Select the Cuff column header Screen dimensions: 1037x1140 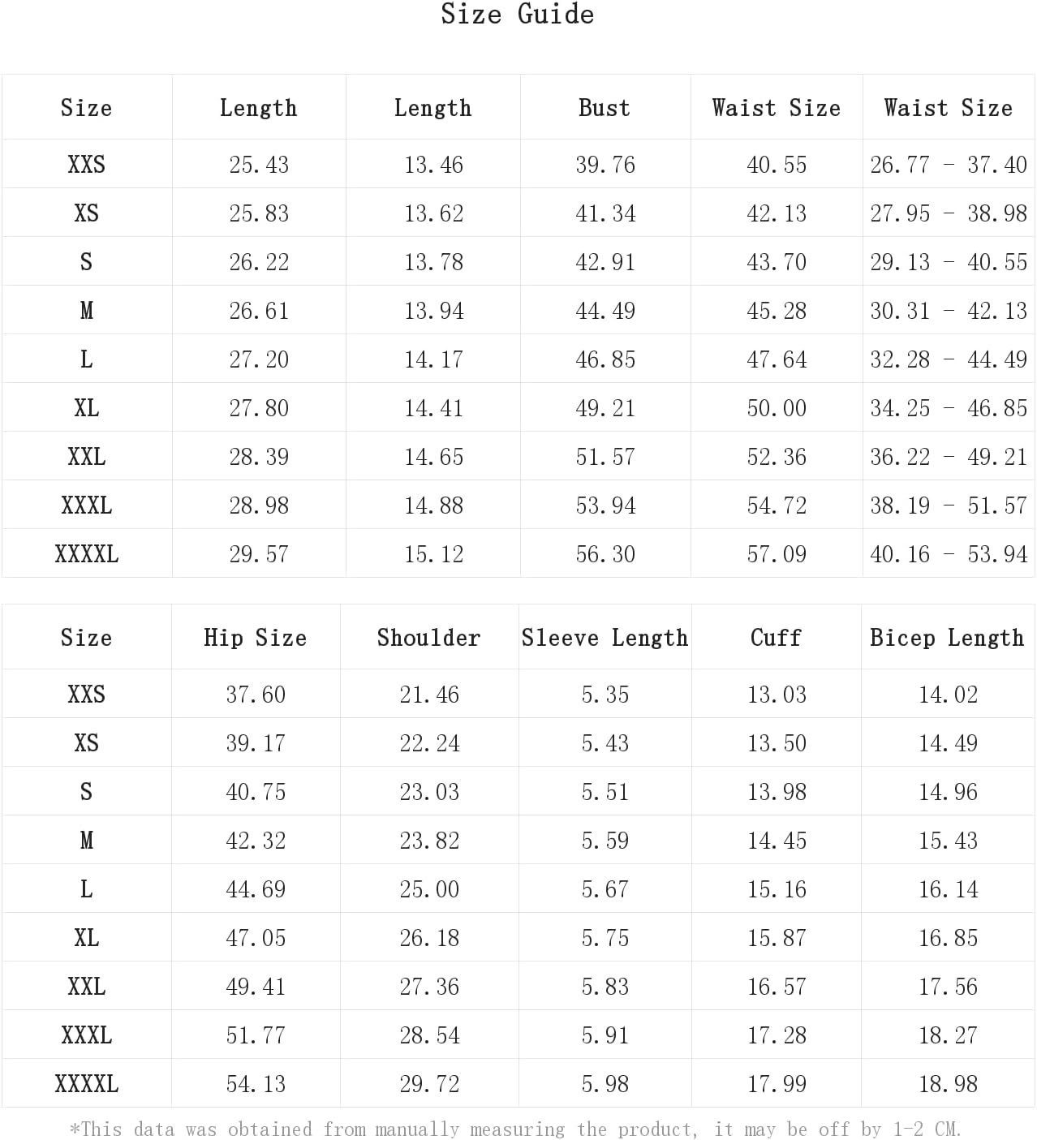point(776,638)
